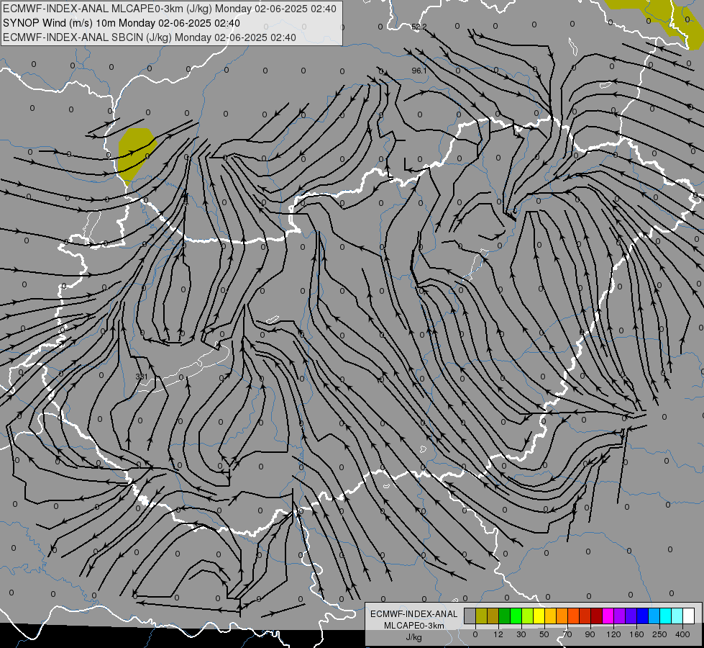Select the pure yellow legend swatch
Viewport: 704px width, 648px height.
pyautogui.click(x=539, y=616)
